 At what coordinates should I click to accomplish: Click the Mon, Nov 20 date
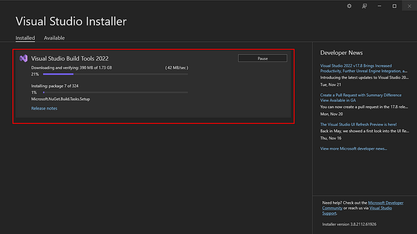pos(332,114)
